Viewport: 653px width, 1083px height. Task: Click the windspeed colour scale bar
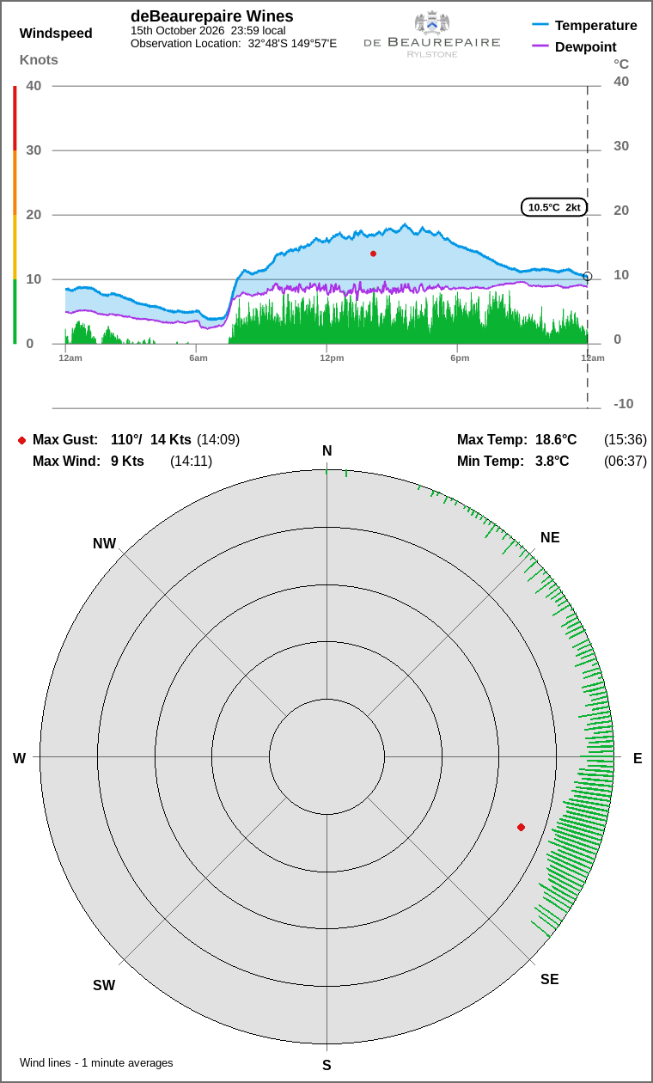(x=15, y=215)
